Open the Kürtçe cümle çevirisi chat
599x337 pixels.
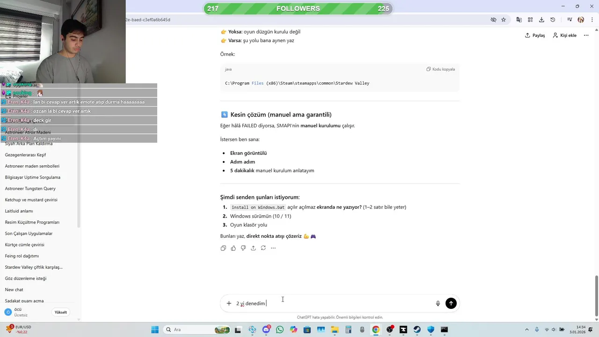pyautogui.click(x=24, y=245)
